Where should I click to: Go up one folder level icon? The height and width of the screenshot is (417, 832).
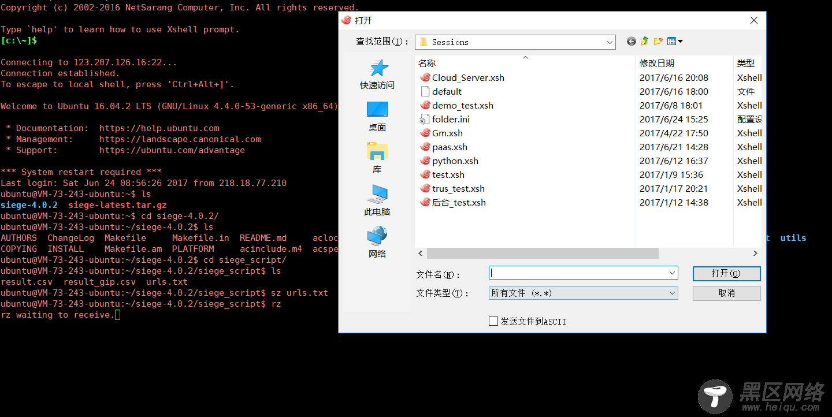(x=645, y=42)
